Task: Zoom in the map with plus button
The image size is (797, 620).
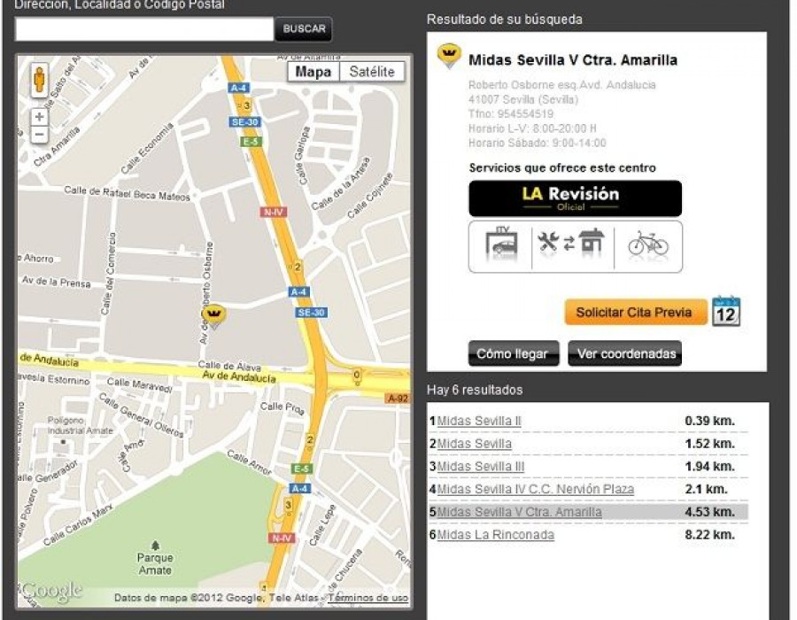Action: (x=39, y=117)
